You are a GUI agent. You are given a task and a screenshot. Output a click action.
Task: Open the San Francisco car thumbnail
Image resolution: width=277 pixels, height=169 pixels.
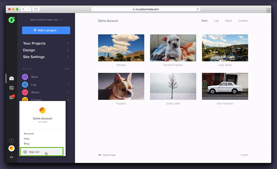coord(225,86)
